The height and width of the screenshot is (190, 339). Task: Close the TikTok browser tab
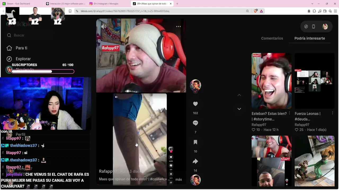171,4
